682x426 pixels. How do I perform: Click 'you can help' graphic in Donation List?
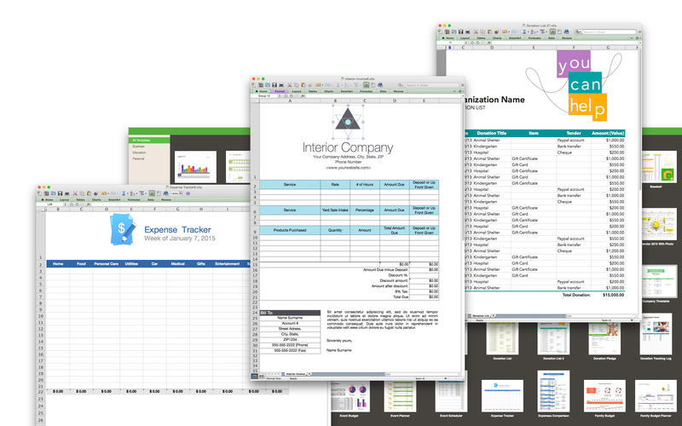point(581,86)
